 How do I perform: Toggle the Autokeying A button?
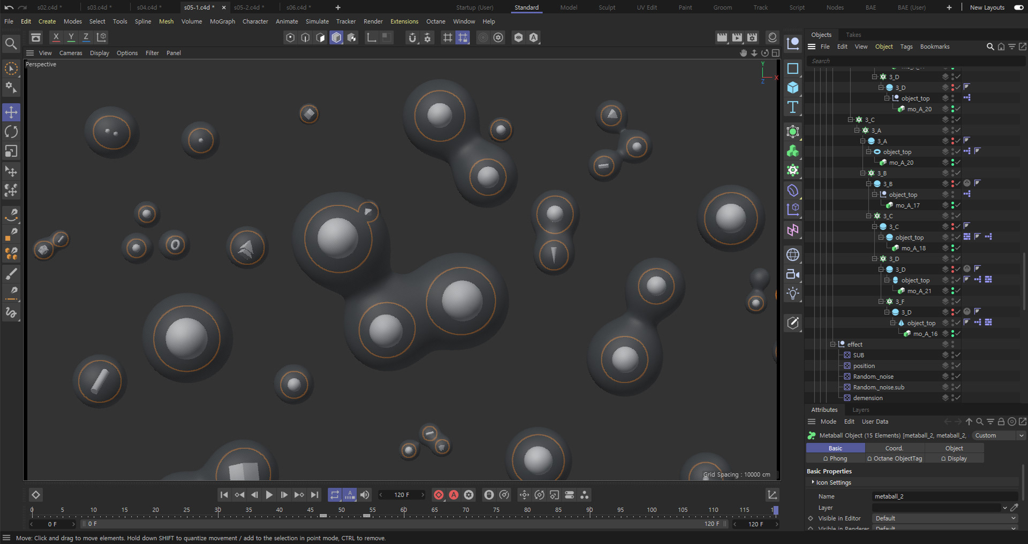[x=454, y=495]
